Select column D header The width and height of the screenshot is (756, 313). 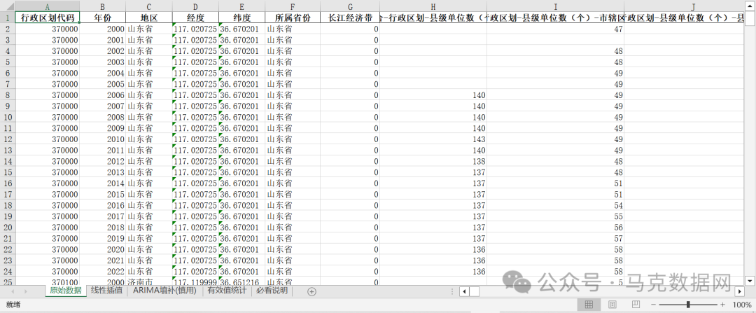[195, 6]
